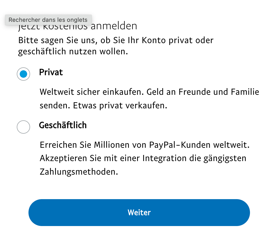Click the word 'anmelden' in the heading
The height and width of the screenshot is (246, 279).
[114, 26]
